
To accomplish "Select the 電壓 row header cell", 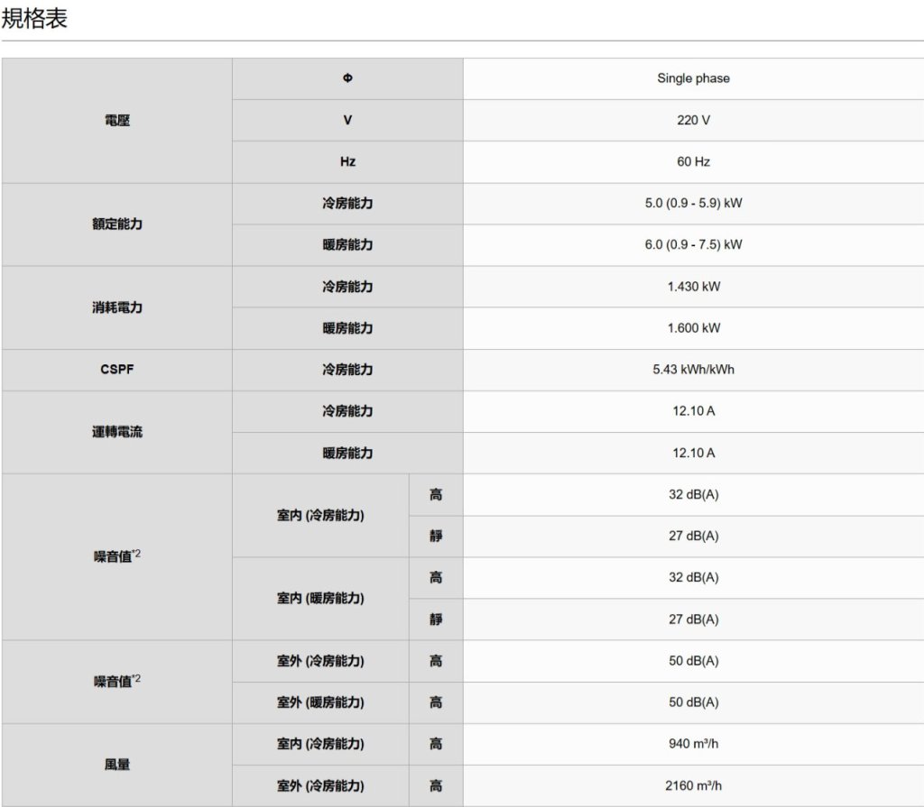I will point(116,120).
